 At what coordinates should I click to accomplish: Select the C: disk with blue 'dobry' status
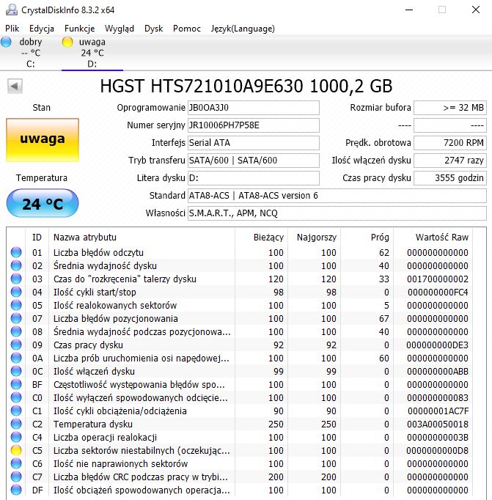(x=30, y=53)
